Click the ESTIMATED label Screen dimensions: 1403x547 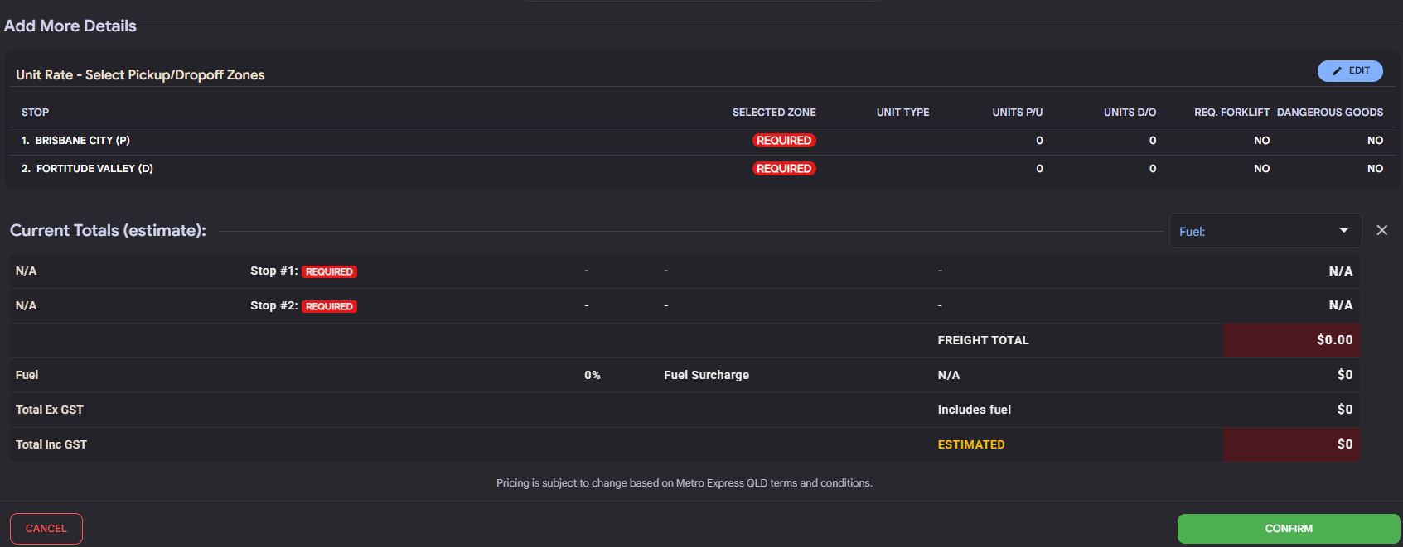click(x=971, y=444)
